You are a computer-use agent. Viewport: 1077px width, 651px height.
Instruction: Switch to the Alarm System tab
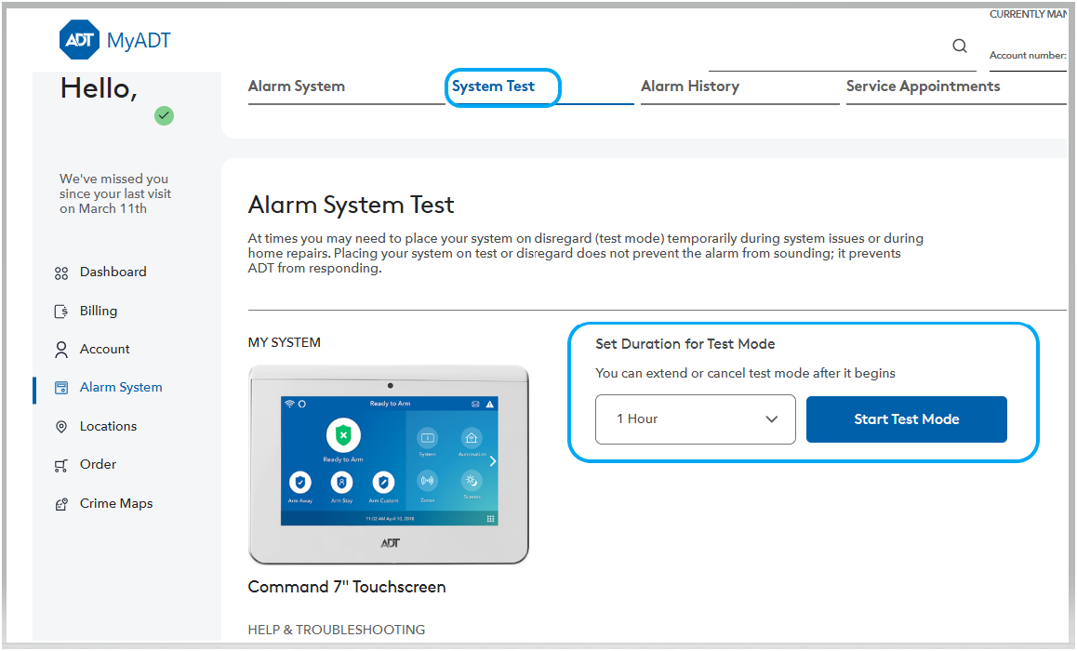[x=296, y=86]
